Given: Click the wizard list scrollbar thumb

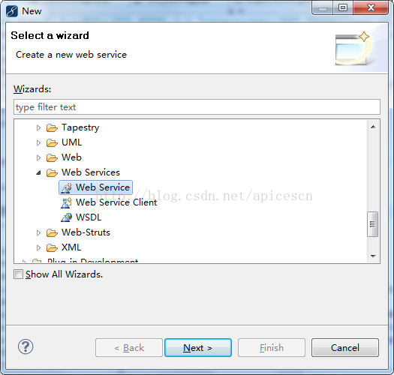Looking at the screenshot, I should [x=373, y=224].
